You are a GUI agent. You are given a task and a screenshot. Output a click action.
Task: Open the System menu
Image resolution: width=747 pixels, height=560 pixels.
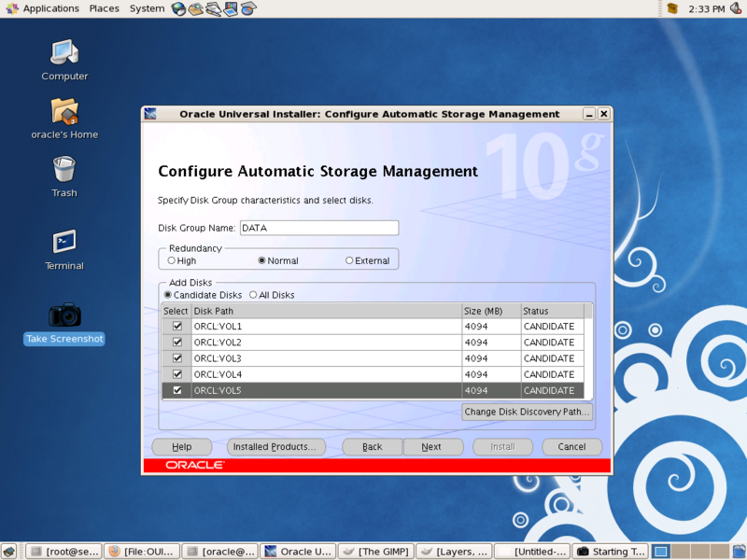pos(147,8)
